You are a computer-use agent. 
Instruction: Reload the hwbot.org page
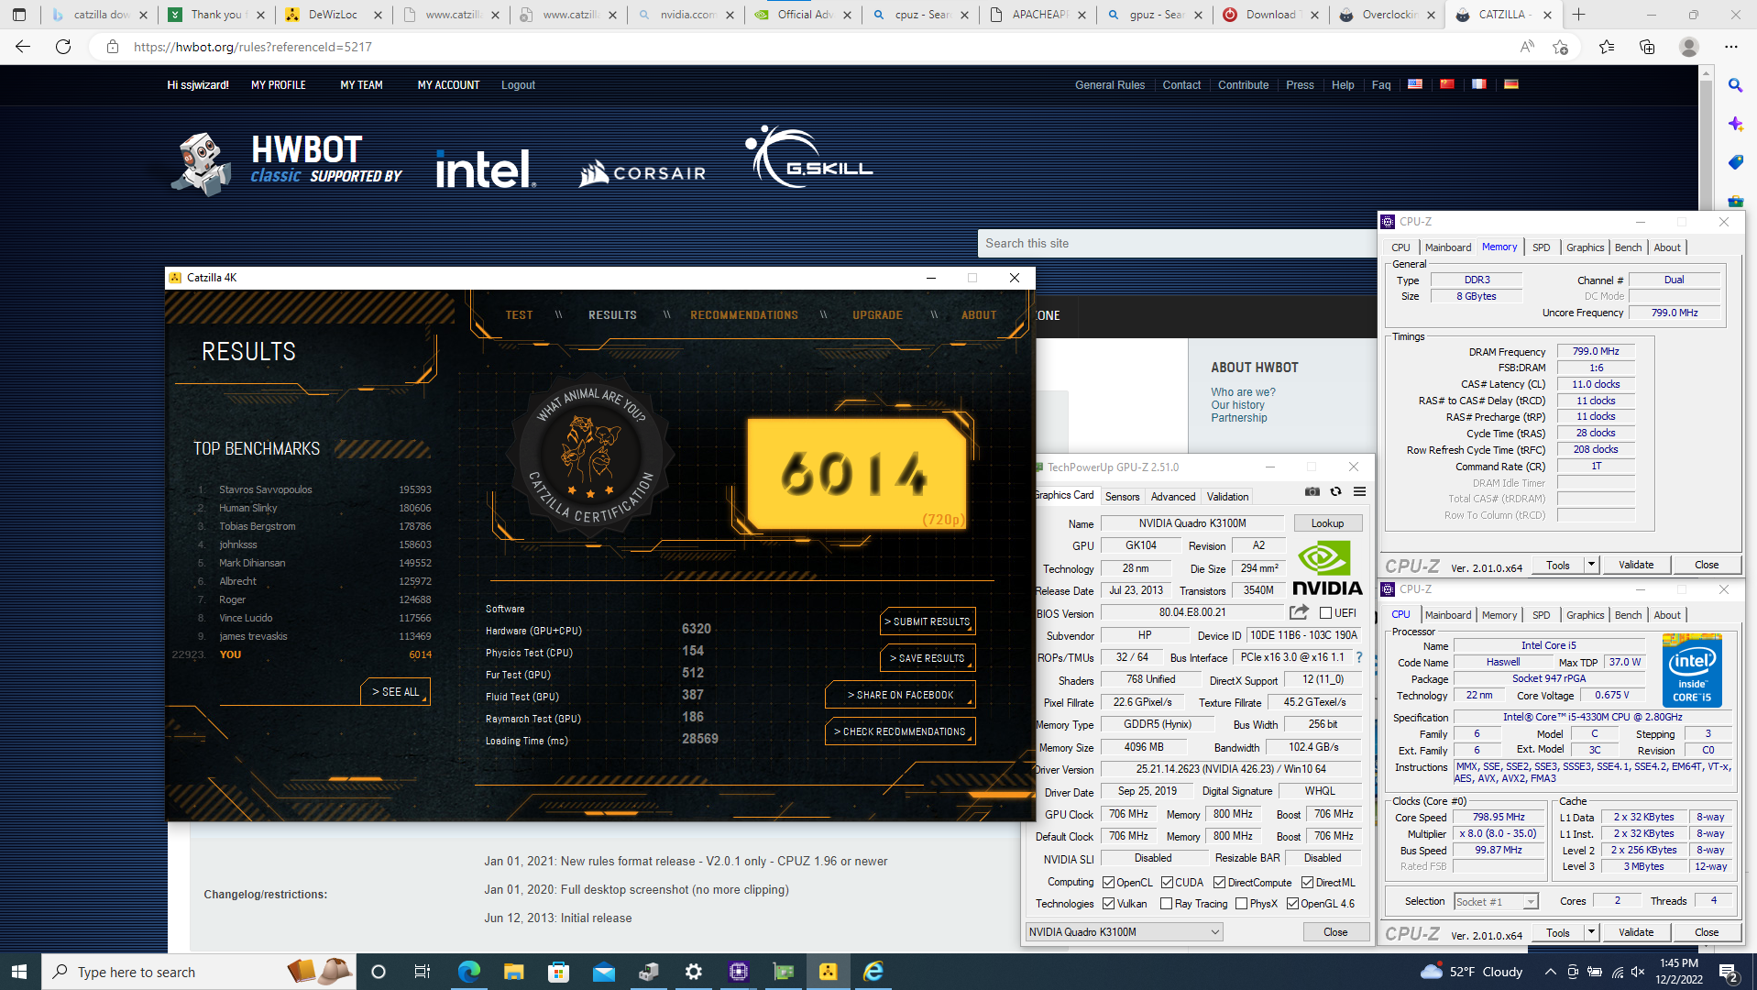(63, 47)
